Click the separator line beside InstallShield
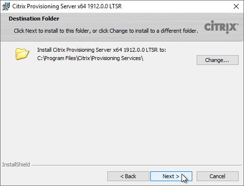This screenshot has height=186, width=244. coord(137,165)
